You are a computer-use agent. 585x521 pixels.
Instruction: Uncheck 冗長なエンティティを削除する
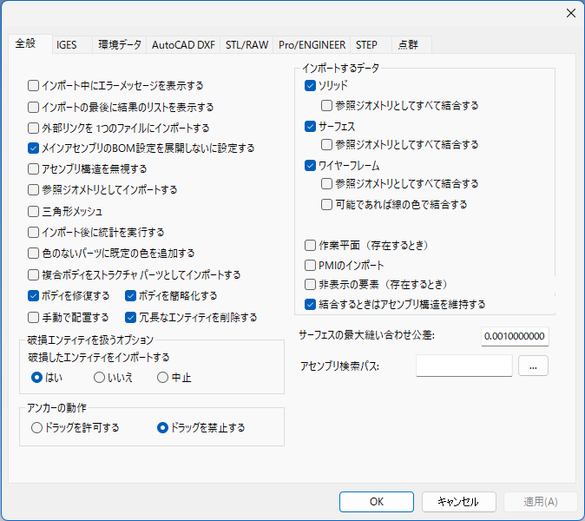(130, 317)
